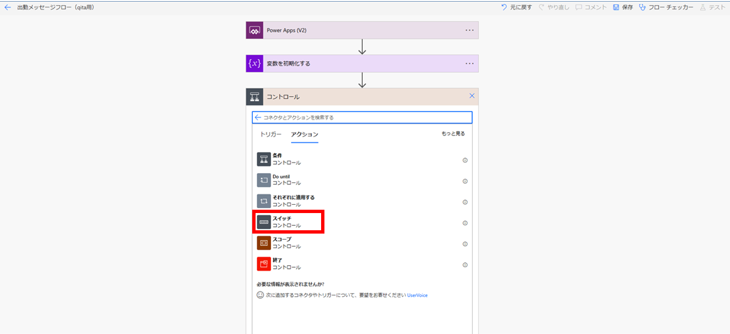This screenshot has width=730, height=334.
Task: Click the もっと見る link
Action: (453, 134)
